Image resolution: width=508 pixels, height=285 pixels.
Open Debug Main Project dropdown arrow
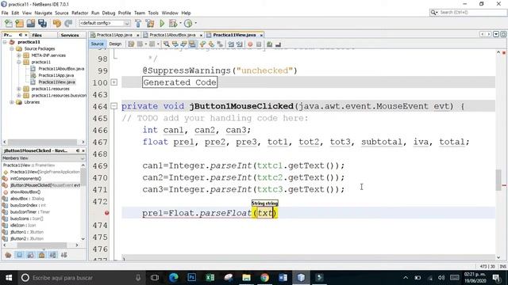point(180,23)
